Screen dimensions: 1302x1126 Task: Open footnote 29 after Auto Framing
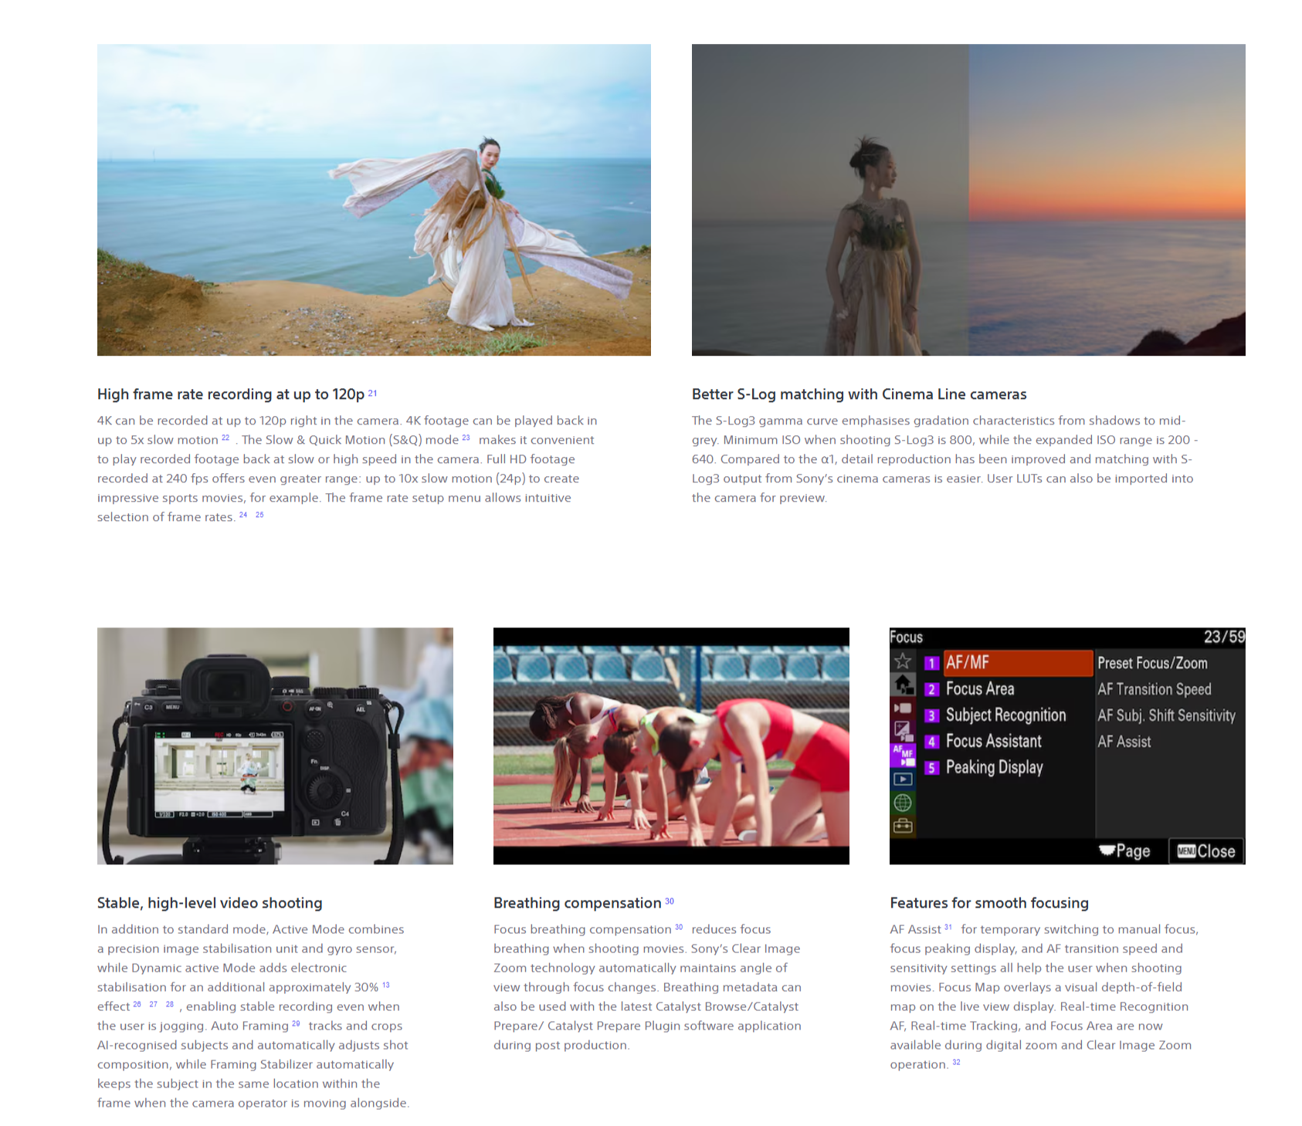296,1024
